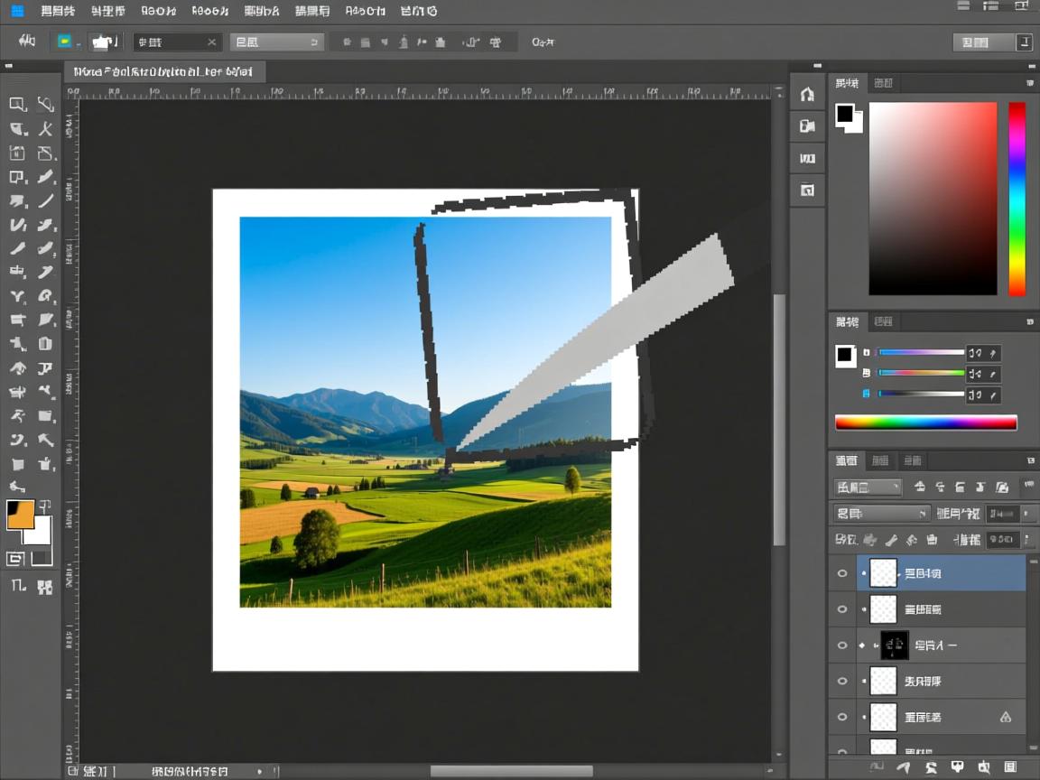Screen dimensions: 1040x780
Task: Toggle visibility of the black-thumbnail layer
Action: click(x=842, y=645)
